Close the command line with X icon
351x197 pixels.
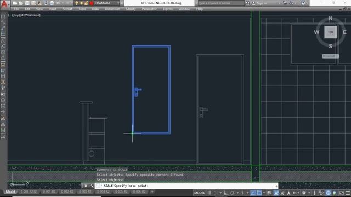click(86, 186)
